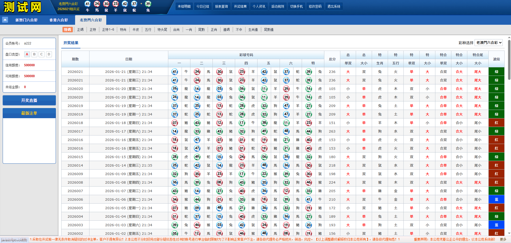
Task: Click the 测试网 site logo
Action: (22, 7)
